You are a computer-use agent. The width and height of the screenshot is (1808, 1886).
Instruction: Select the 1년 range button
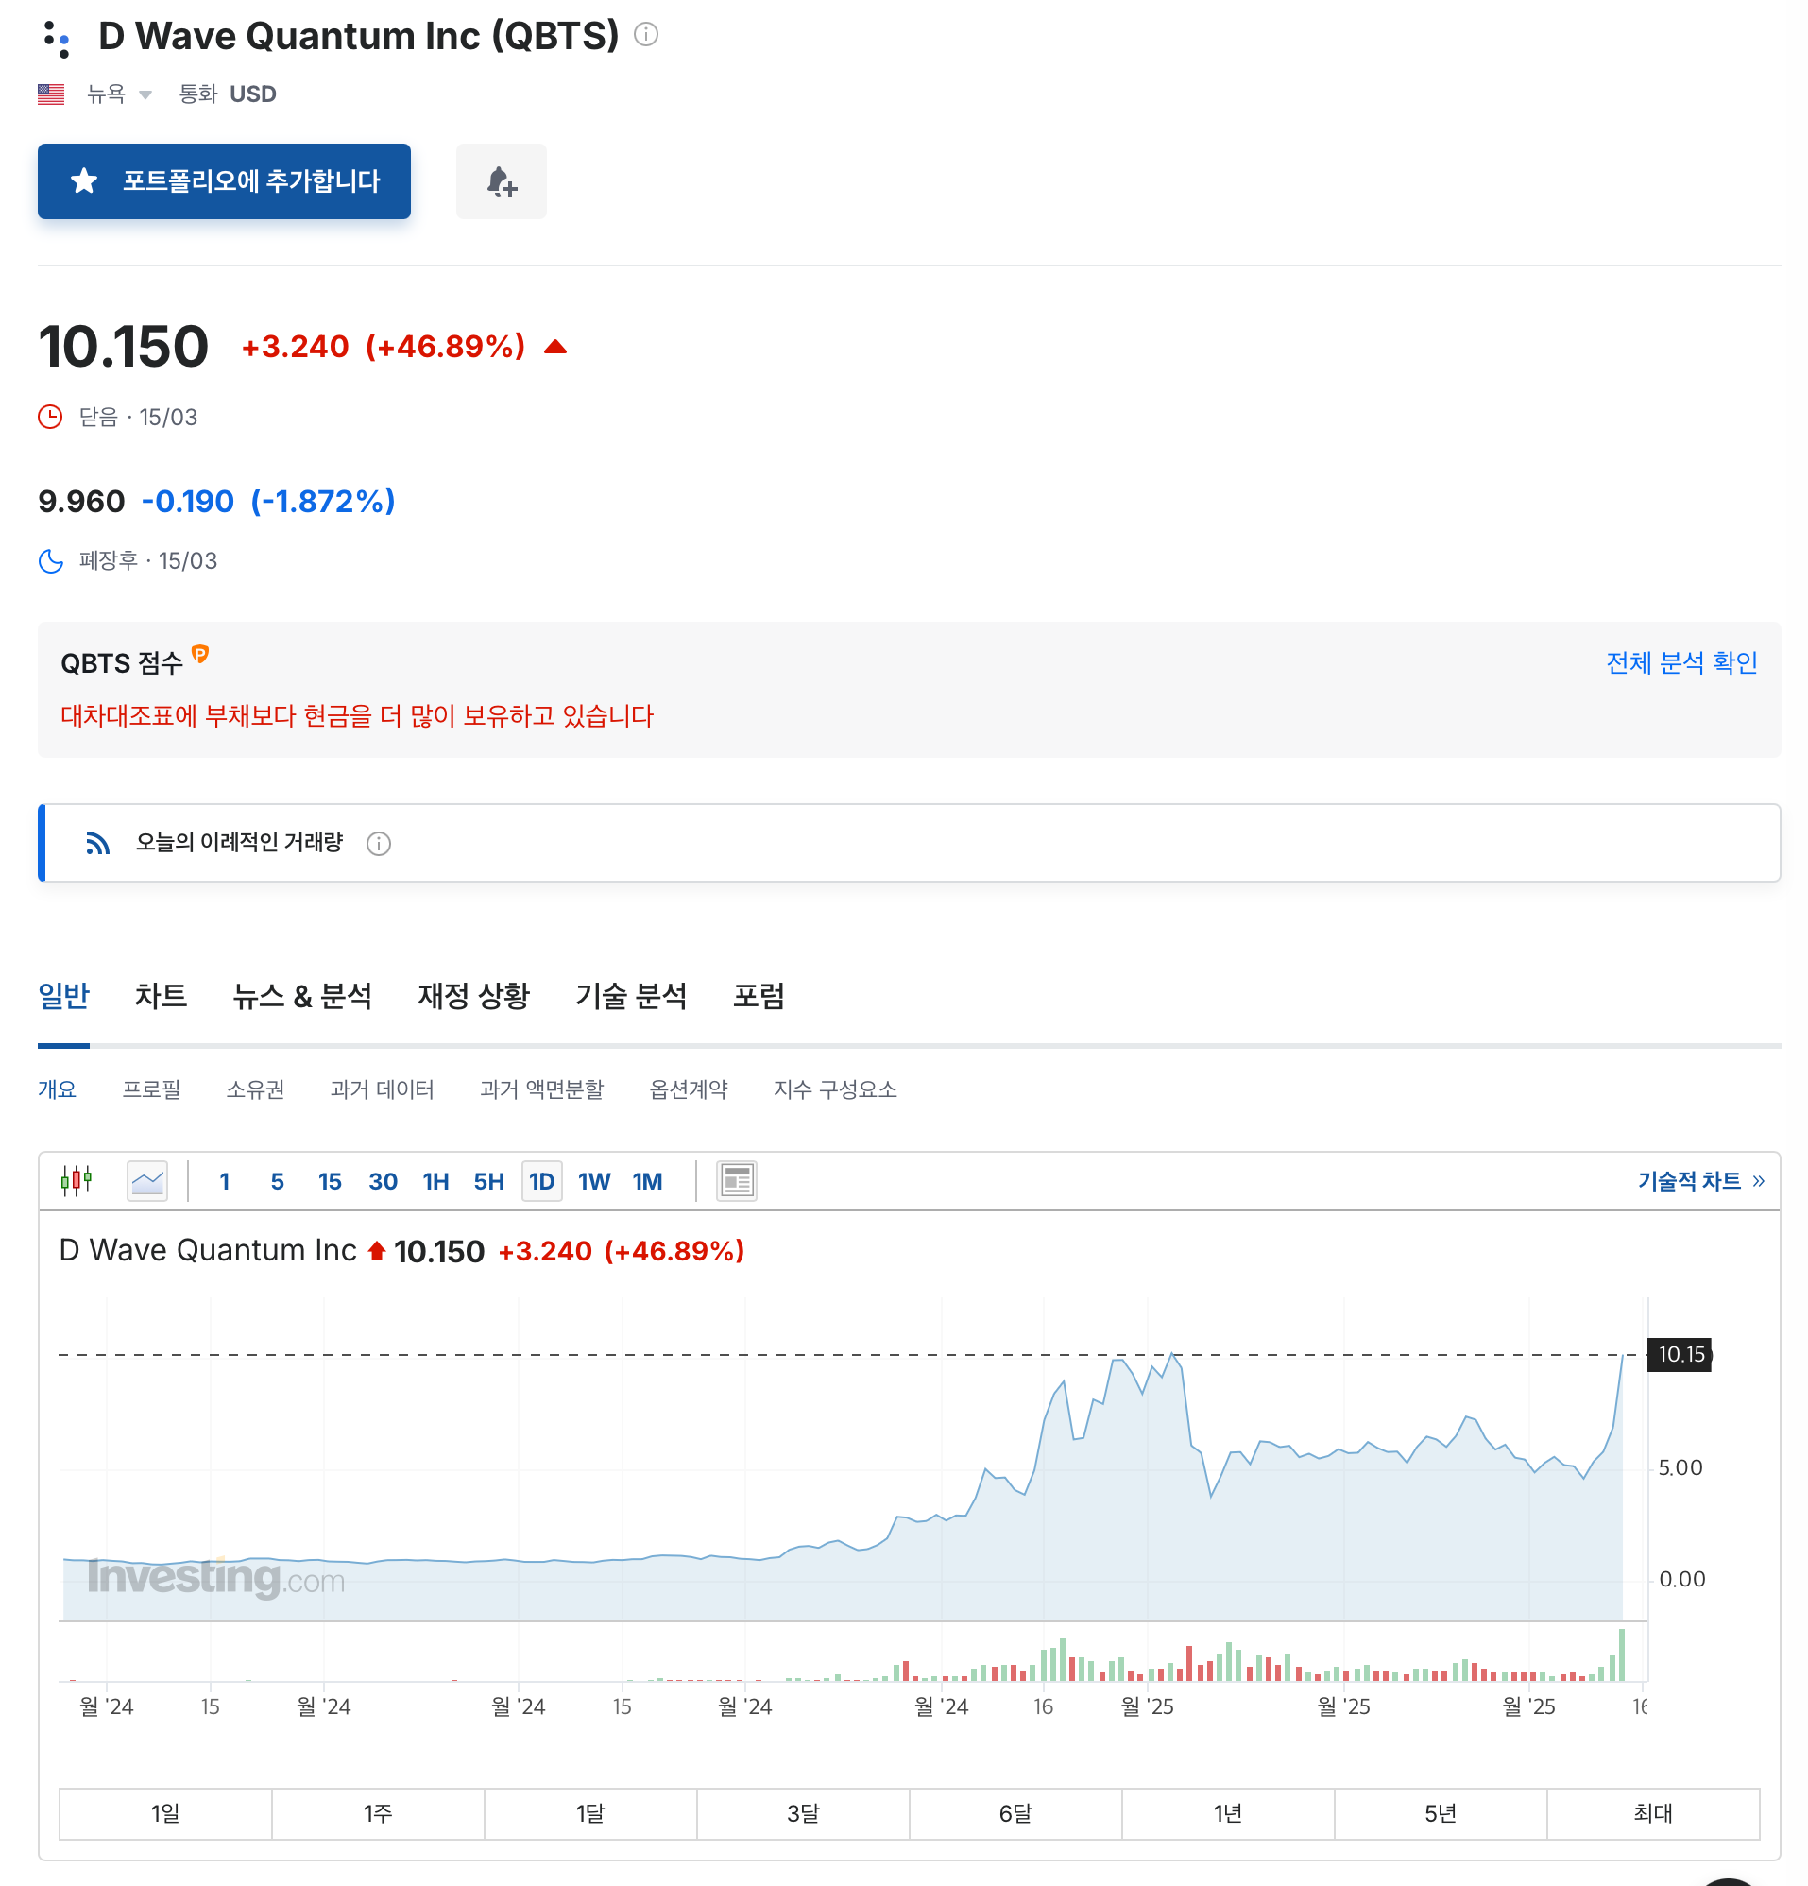click(1229, 1814)
